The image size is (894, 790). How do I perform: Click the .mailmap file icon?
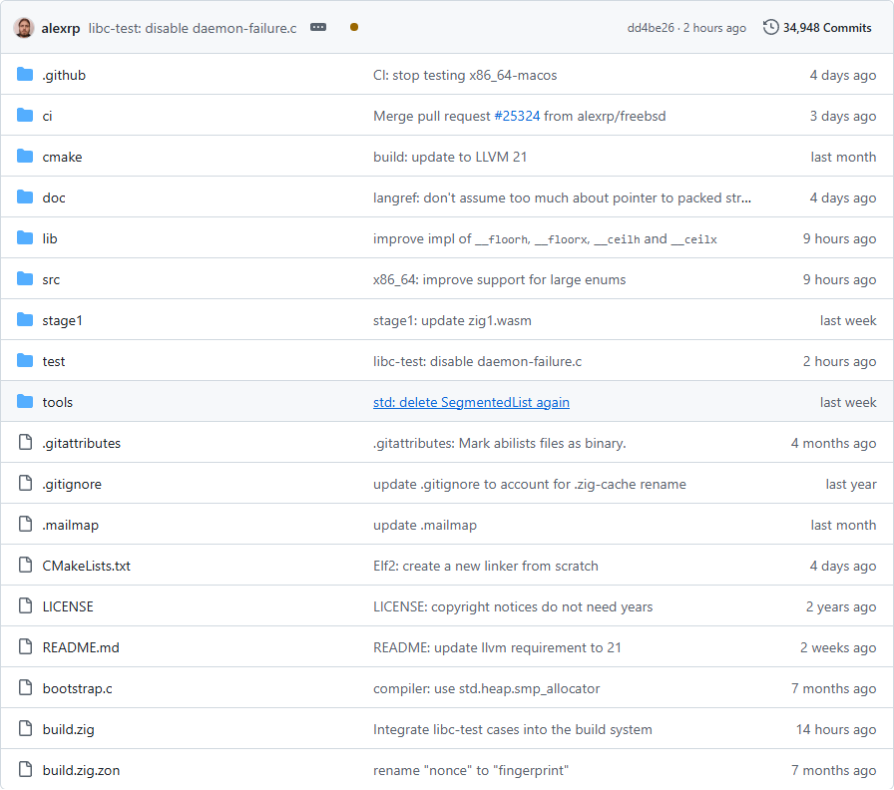click(25, 525)
